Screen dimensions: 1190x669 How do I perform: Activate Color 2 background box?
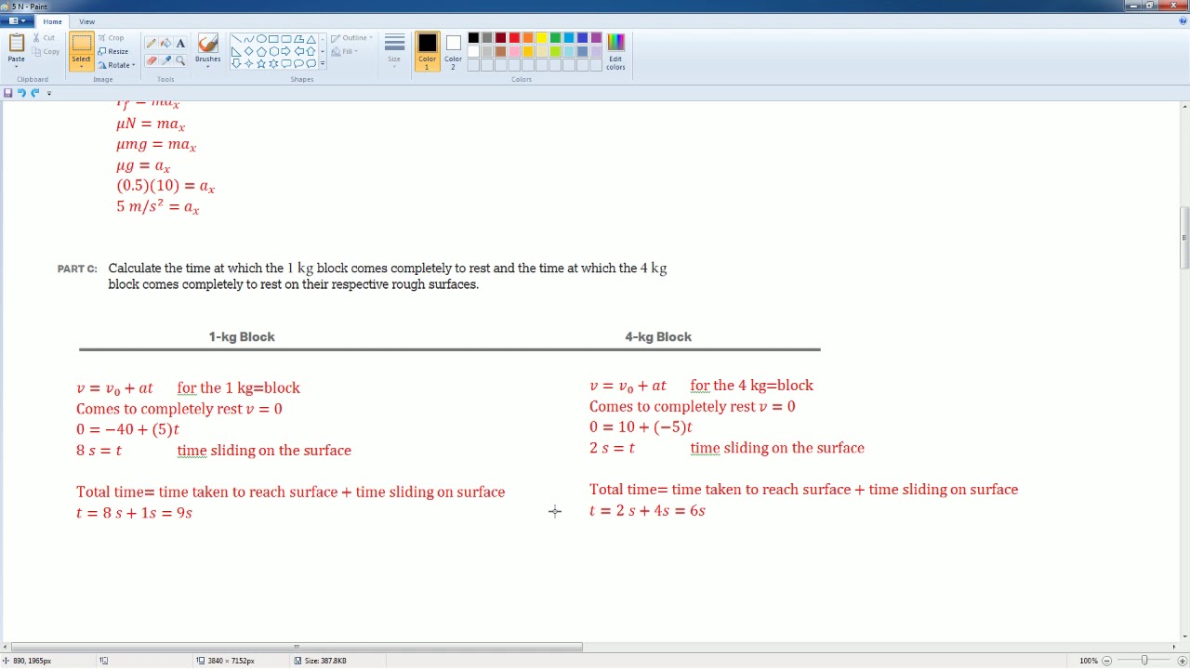[453, 51]
